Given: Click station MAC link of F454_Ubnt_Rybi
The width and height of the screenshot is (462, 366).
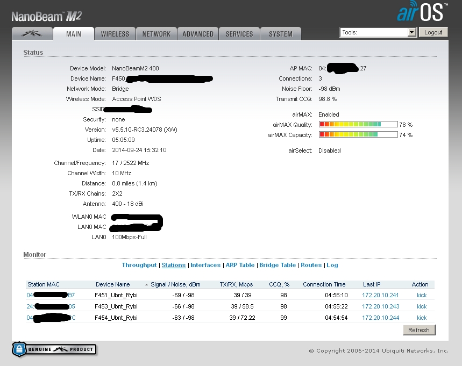Looking at the screenshot, I should [51, 318].
